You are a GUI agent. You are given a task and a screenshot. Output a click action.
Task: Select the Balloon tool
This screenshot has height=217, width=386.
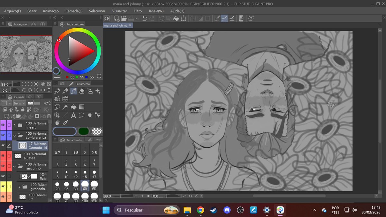[x=81, y=115]
